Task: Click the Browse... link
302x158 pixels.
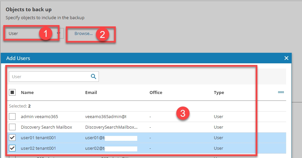Action: pos(83,33)
